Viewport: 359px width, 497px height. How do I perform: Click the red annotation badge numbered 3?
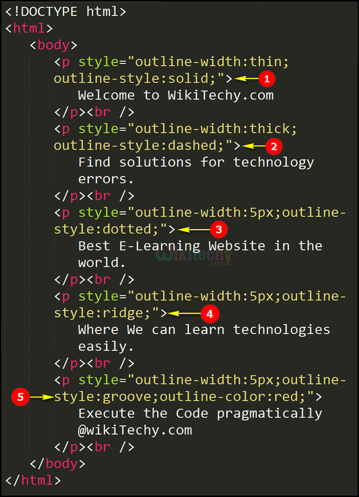click(x=219, y=229)
